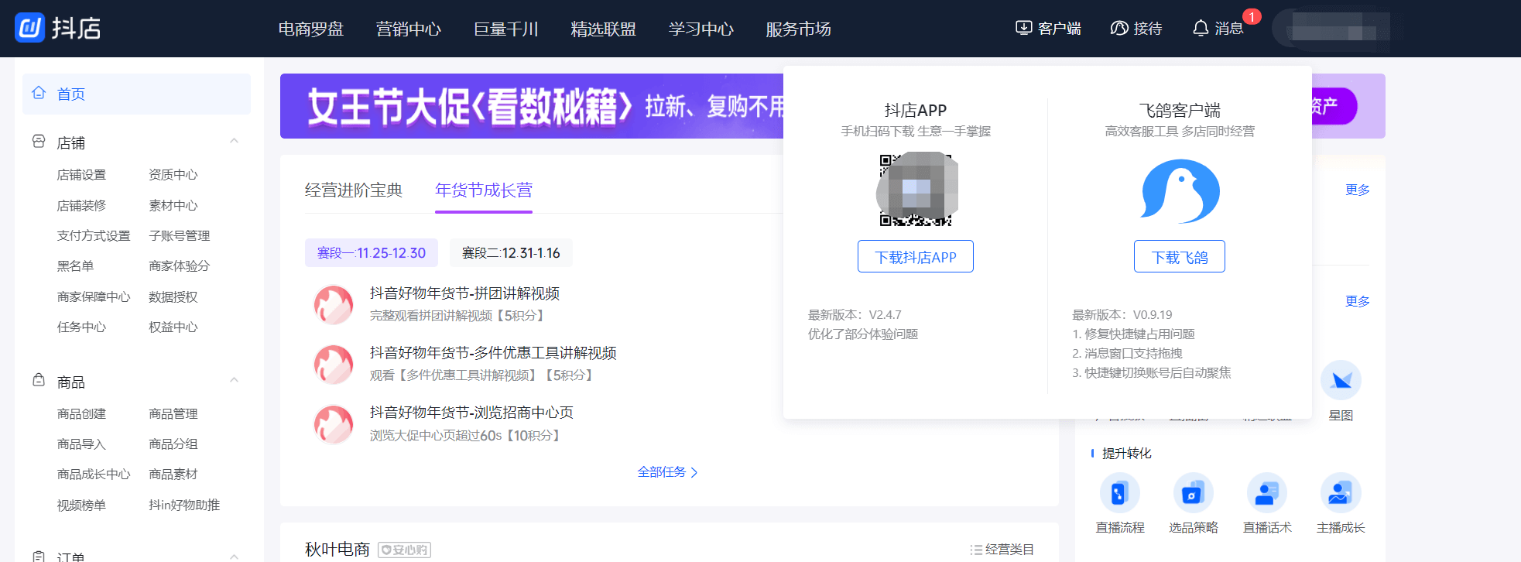
Task: Open 商品管理 in sidebar
Action: coord(173,413)
